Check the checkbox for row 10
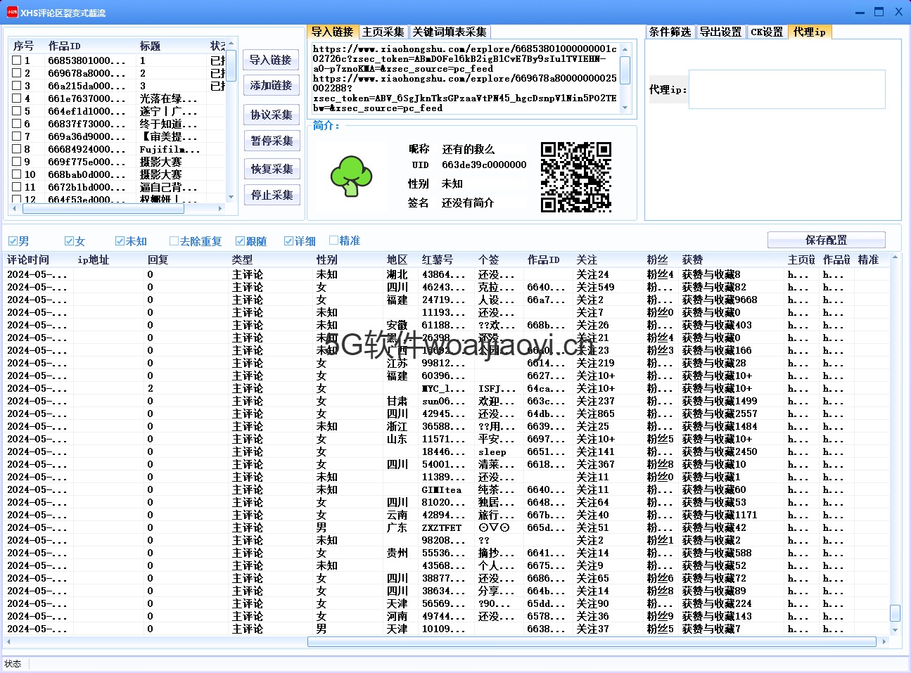Image resolution: width=911 pixels, height=673 pixels. (x=17, y=174)
